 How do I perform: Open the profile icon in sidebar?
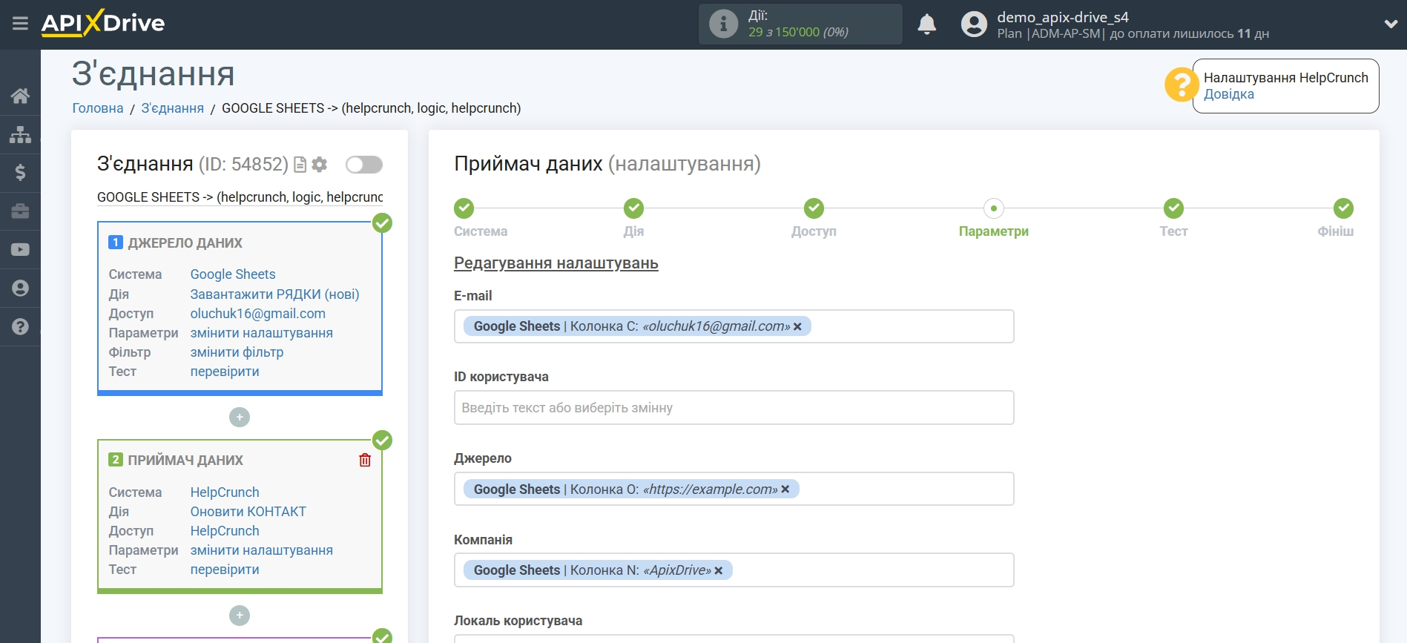(20, 288)
